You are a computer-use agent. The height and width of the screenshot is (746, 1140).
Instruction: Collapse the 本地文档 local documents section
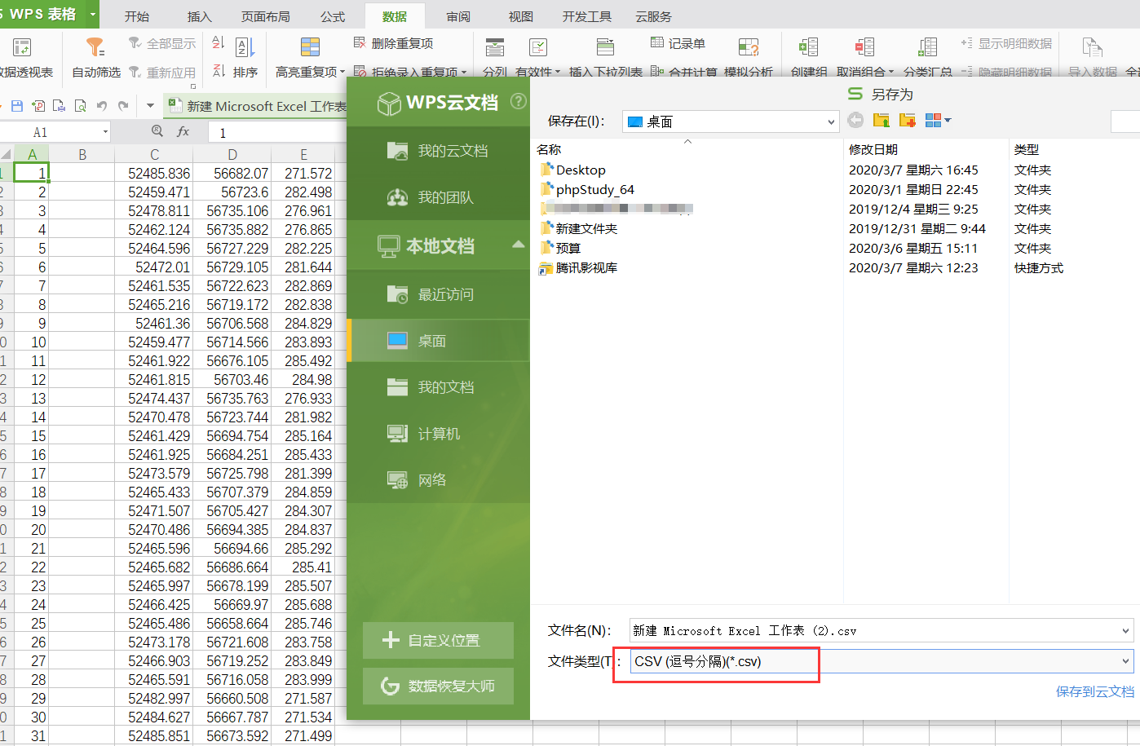point(518,245)
